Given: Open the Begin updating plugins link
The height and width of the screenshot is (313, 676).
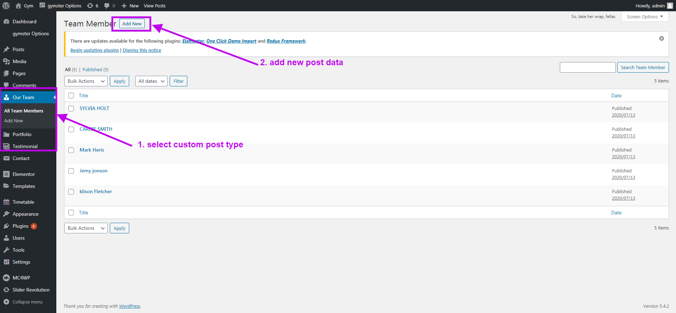Looking at the screenshot, I should [x=94, y=50].
